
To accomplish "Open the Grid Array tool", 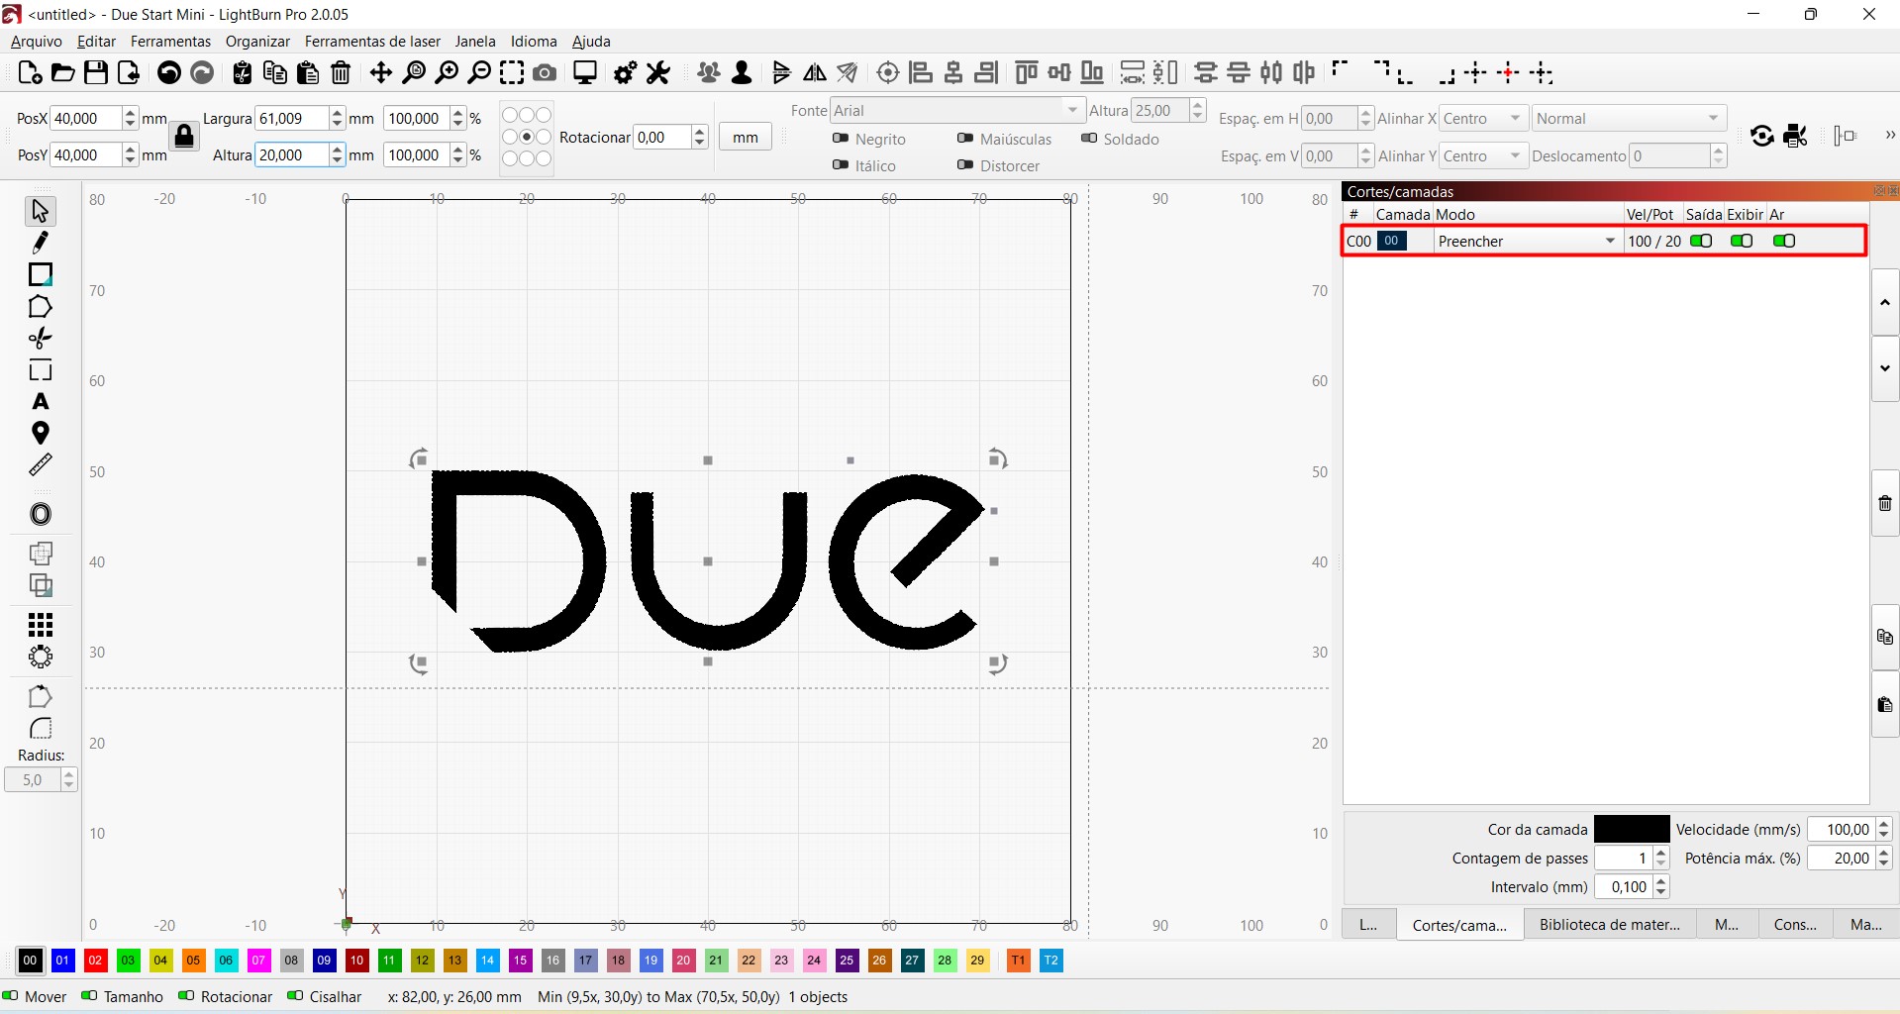I will click(x=41, y=625).
